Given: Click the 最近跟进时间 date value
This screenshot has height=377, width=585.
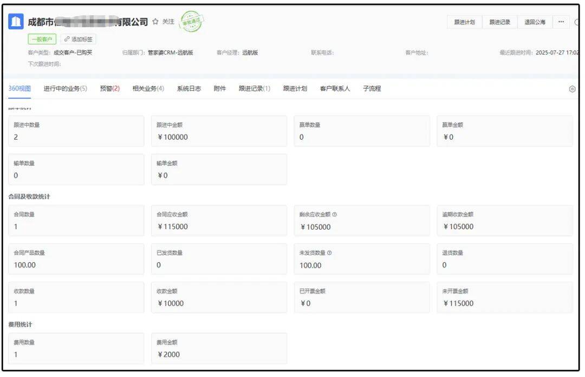Looking at the screenshot, I should 557,53.
